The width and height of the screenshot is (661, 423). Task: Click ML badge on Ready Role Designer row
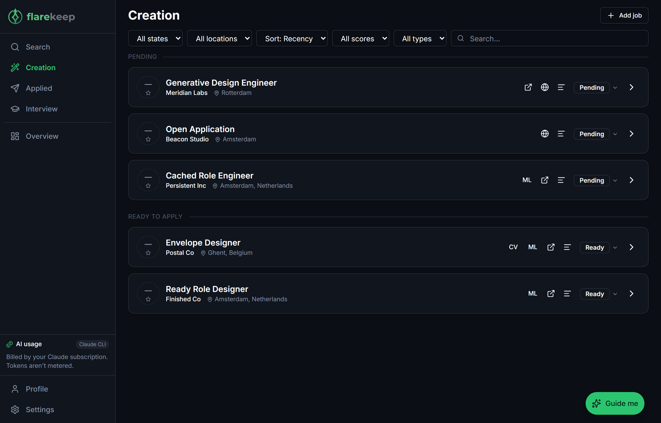click(x=533, y=294)
